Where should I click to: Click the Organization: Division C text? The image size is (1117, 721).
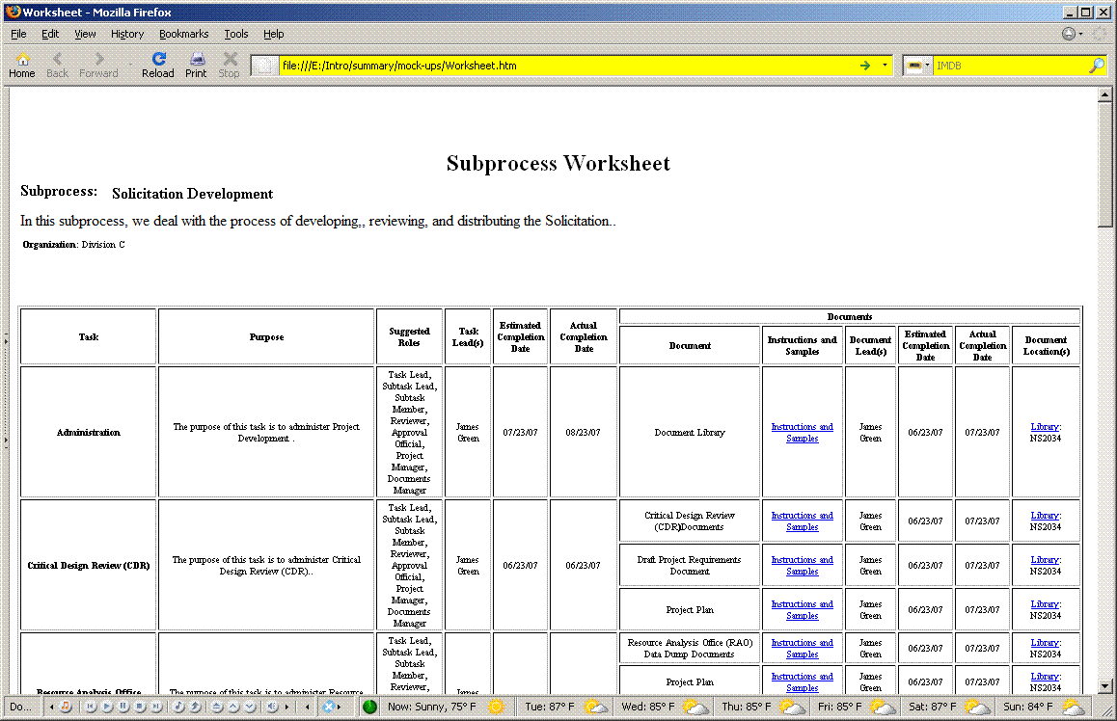coord(73,244)
